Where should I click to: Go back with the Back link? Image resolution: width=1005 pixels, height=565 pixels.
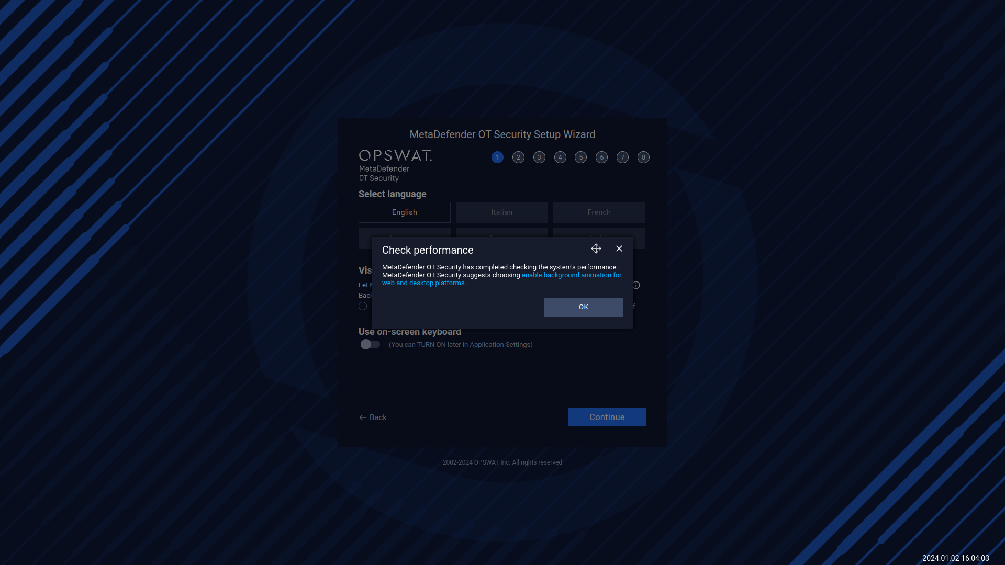[373, 417]
